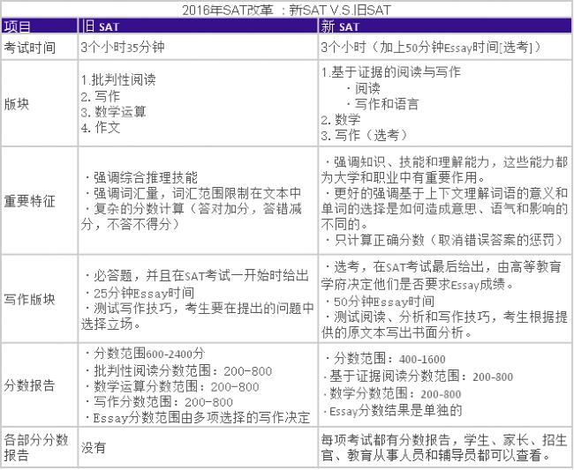Click '·Essay分数范围由多项选择的写作决定' line

197,418
